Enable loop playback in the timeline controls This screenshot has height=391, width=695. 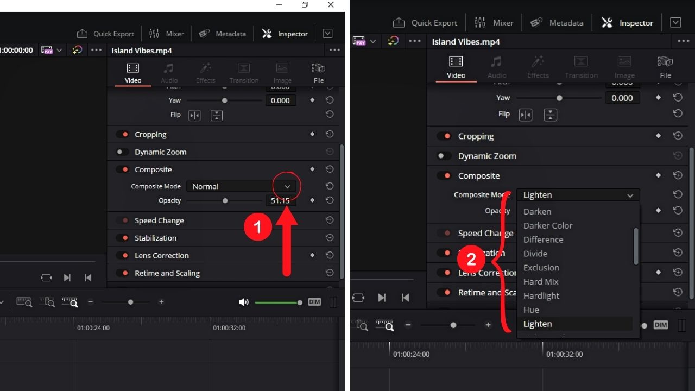46,278
